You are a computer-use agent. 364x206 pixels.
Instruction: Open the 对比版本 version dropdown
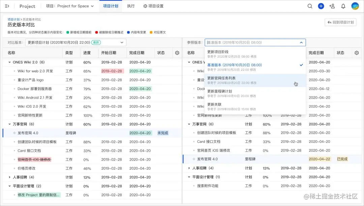[x=76, y=42]
